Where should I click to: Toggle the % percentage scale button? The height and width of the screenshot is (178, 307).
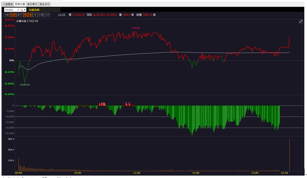tap(30, 15)
